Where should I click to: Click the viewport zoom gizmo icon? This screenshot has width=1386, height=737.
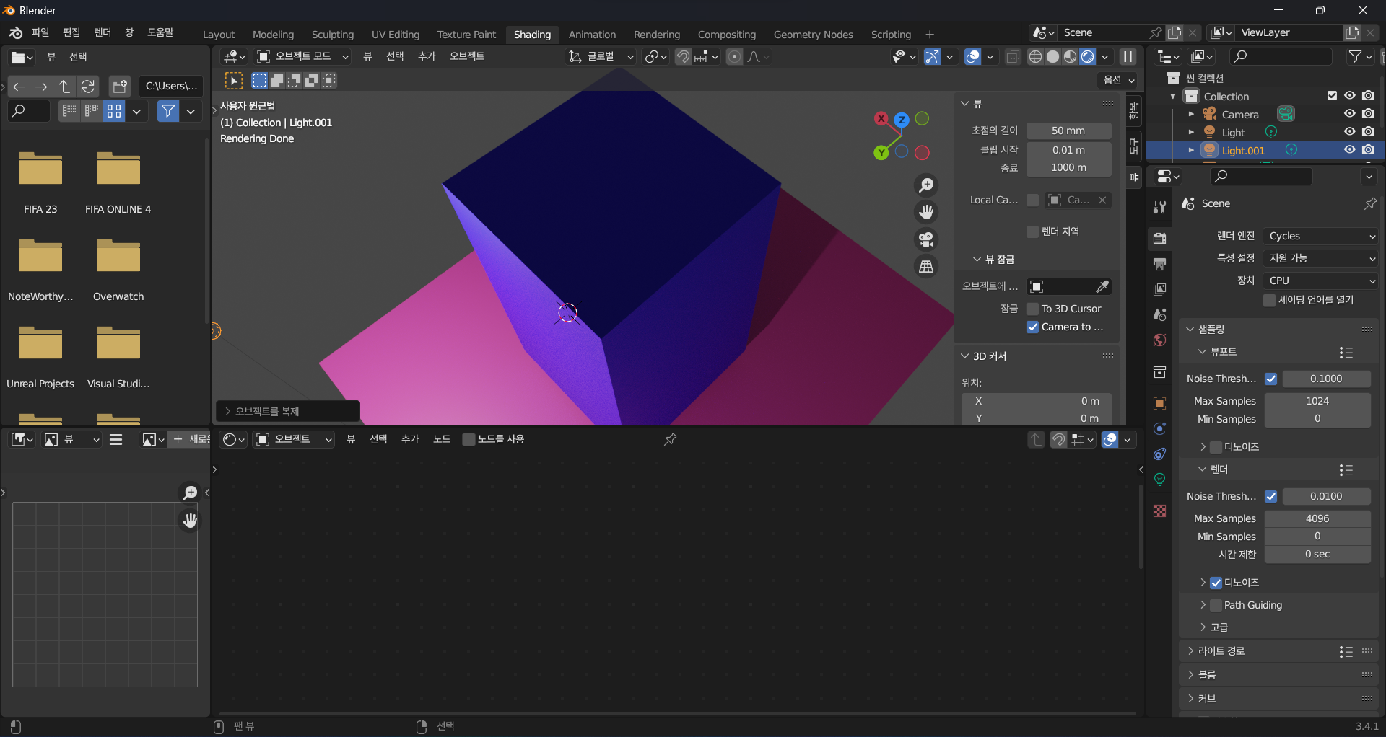coord(926,185)
